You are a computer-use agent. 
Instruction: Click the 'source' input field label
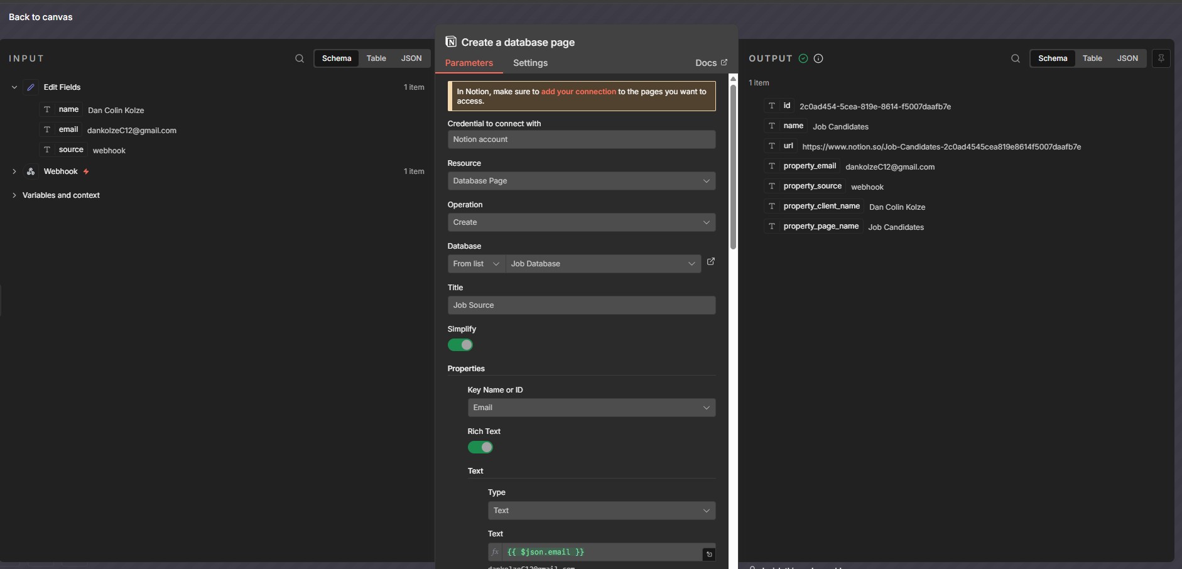[71, 149]
